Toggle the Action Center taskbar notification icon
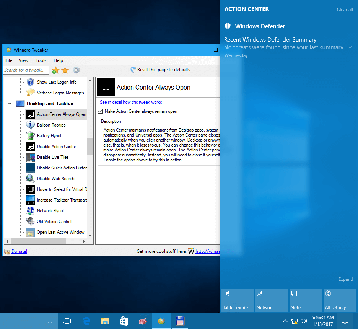The height and width of the screenshot is (329, 358). (345, 321)
